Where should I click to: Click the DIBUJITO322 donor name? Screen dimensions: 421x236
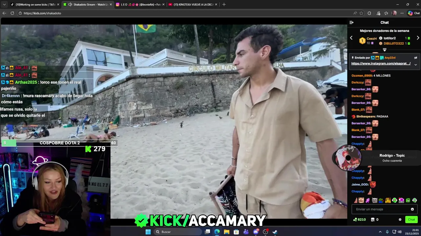[x=394, y=43]
